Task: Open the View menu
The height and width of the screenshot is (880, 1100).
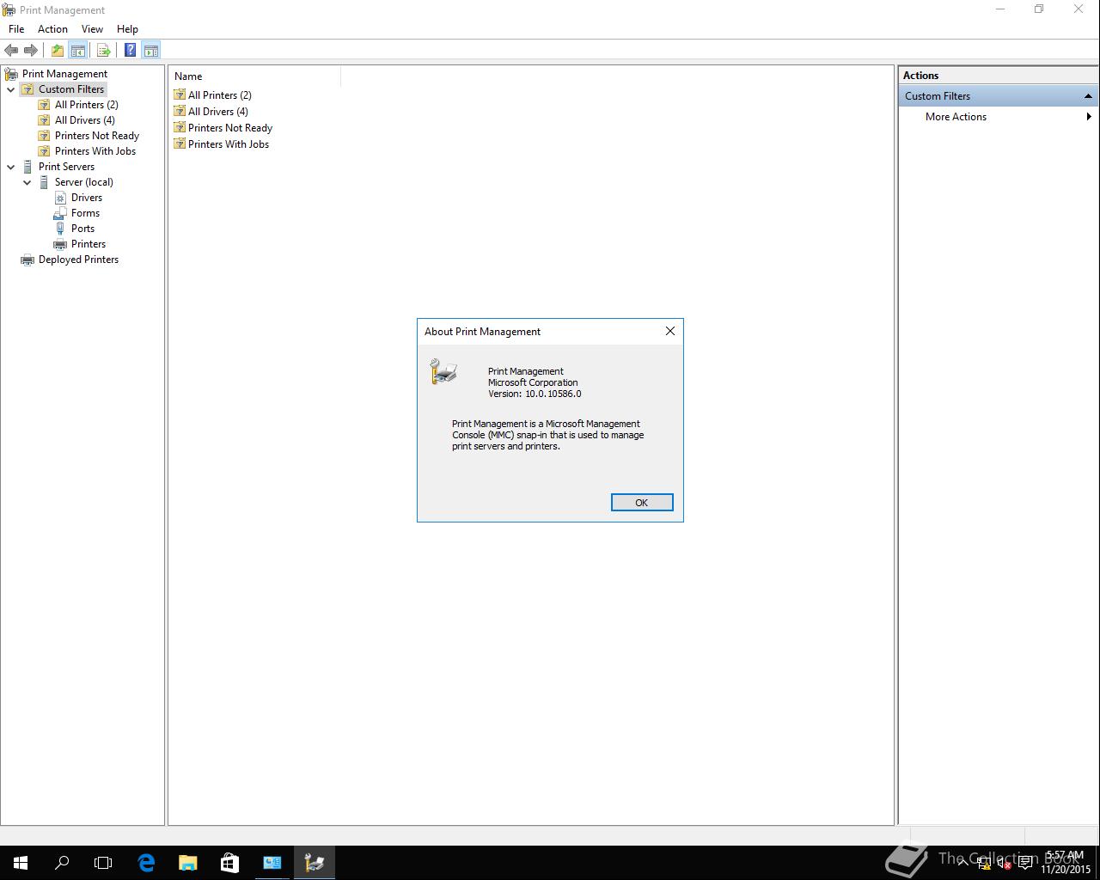Action: [x=92, y=28]
